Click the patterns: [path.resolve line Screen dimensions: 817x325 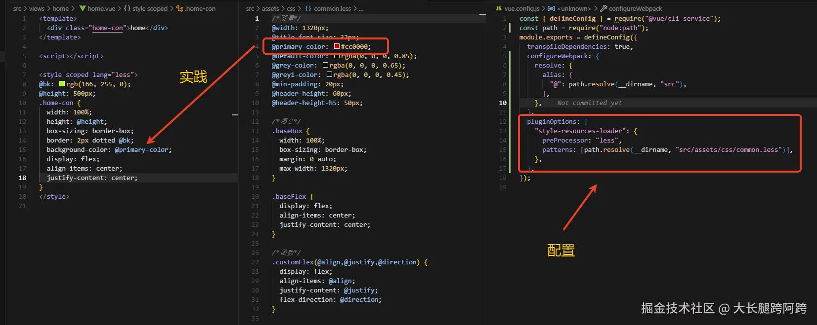667,149
